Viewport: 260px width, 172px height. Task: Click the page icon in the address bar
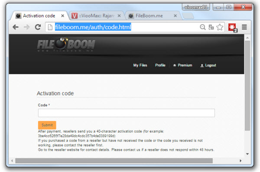pos(50,27)
